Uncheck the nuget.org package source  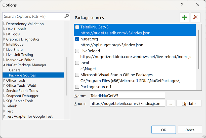[x=77, y=39]
